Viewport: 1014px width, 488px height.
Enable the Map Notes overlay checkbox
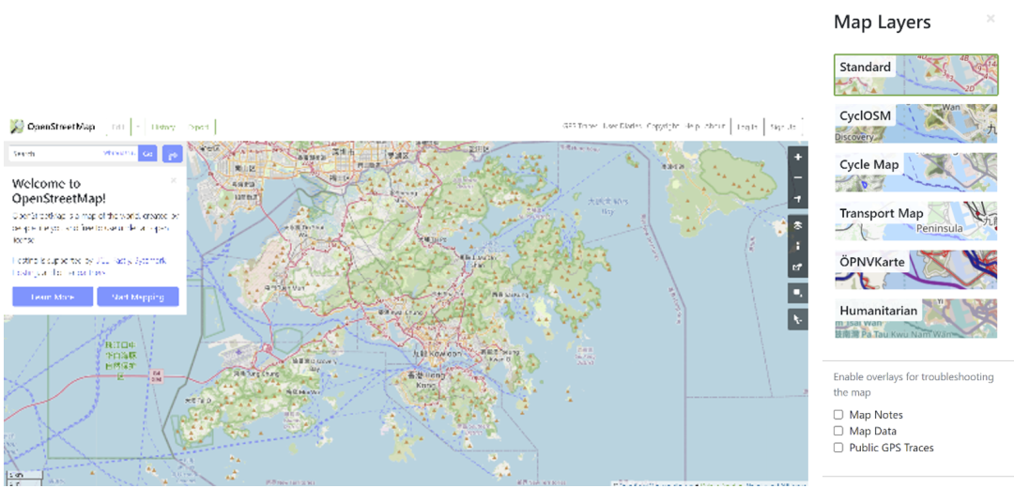point(838,414)
